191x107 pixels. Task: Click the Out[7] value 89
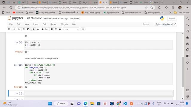tap(26, 52)
